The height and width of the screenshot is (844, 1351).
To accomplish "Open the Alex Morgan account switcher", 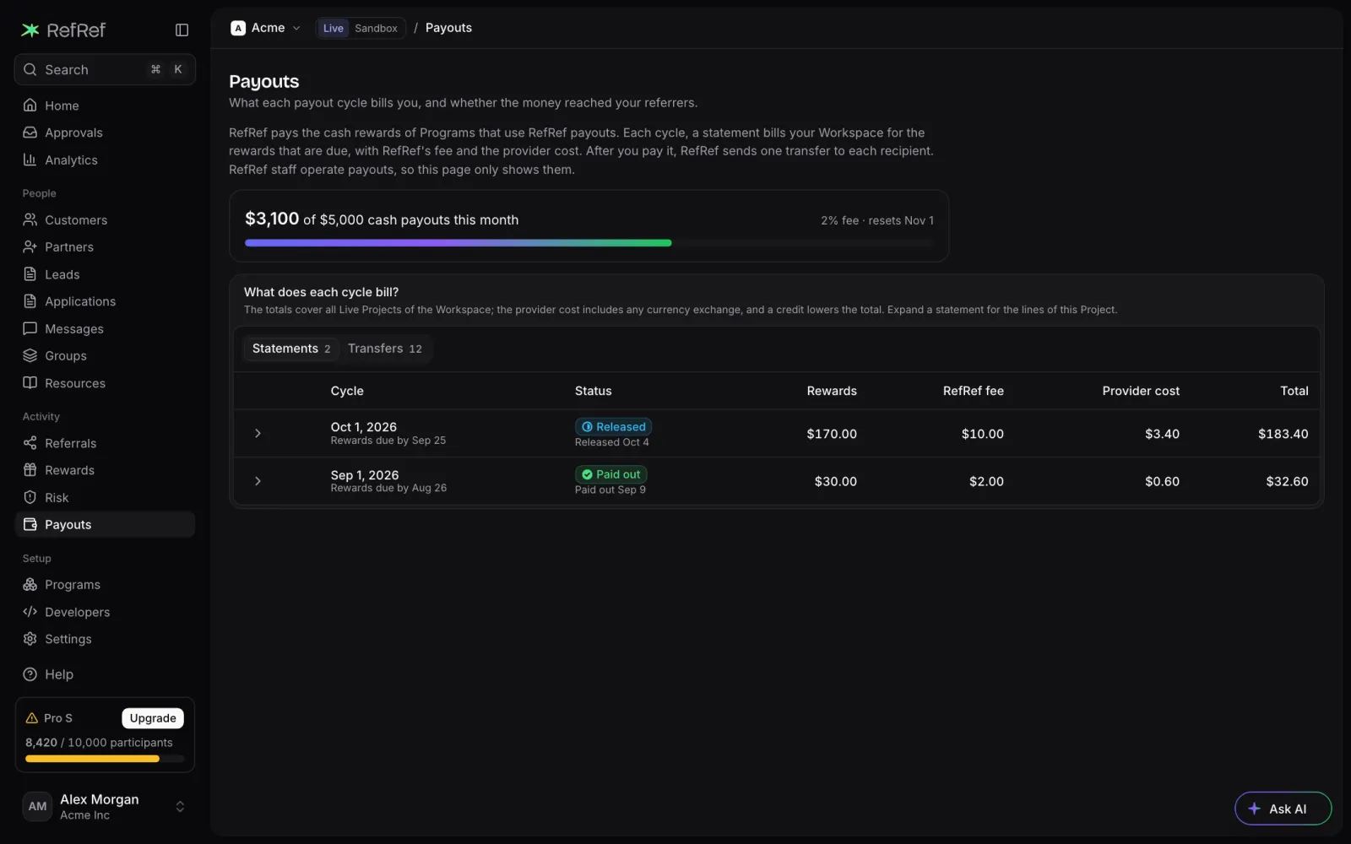I will click(x=105, y=807).
